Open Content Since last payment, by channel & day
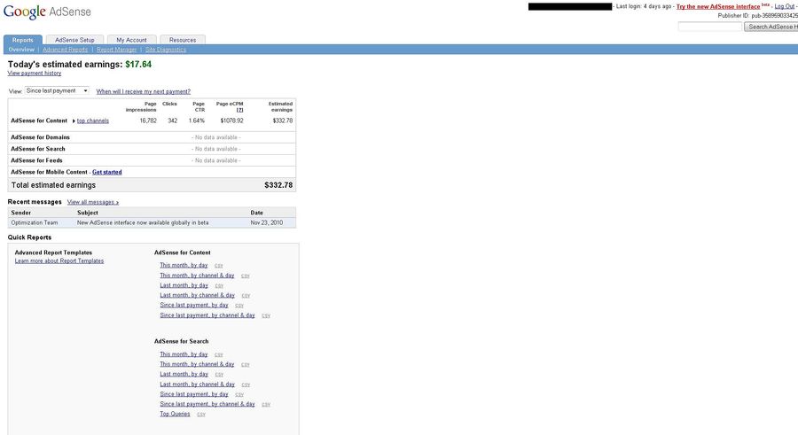The height and width of the screenshot is (435, 798). tap(207, 315)
